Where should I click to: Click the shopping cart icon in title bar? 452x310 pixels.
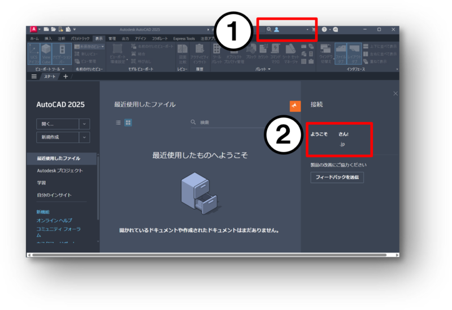(314, 29)
